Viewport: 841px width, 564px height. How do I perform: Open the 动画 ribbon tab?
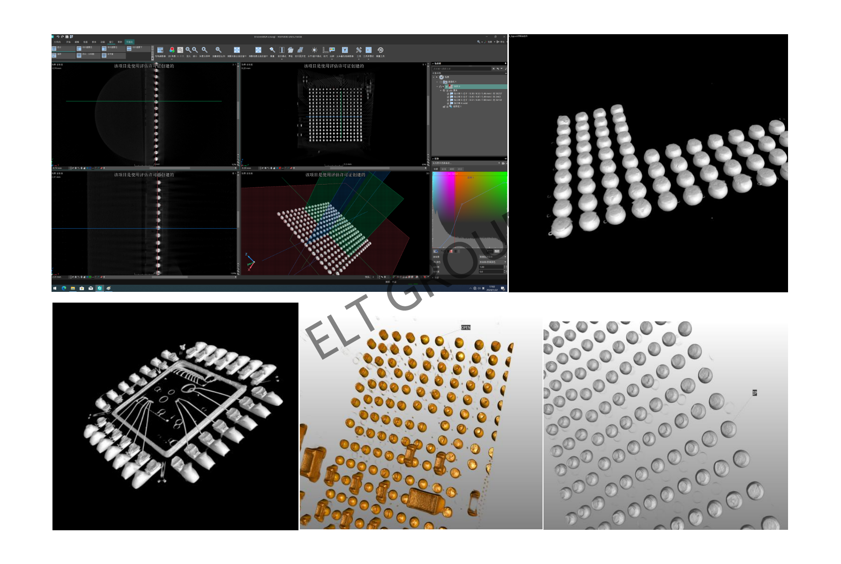[x=103, y=42]
